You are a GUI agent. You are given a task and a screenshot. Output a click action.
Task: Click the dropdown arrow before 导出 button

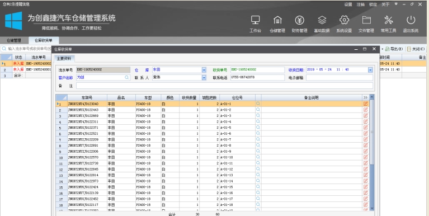click(383, 49)
